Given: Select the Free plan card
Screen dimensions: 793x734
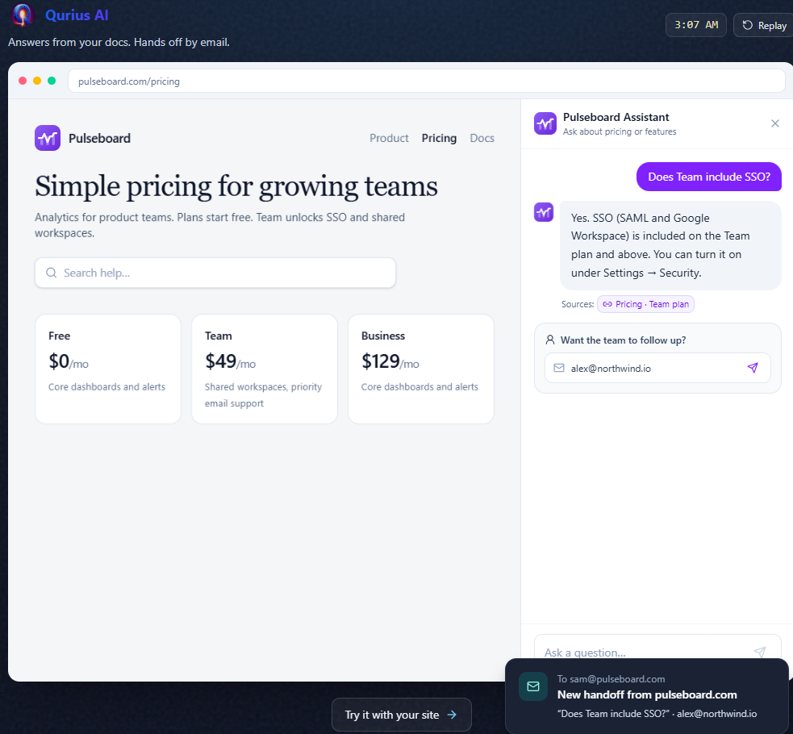Looking at the screenshot, I should (108, 369).
